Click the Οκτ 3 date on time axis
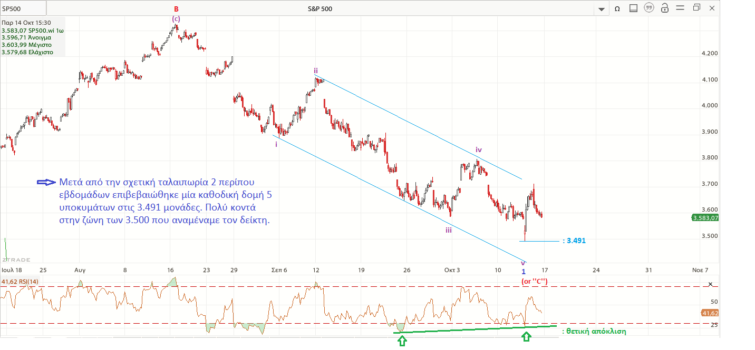 (x=452, y=270)
